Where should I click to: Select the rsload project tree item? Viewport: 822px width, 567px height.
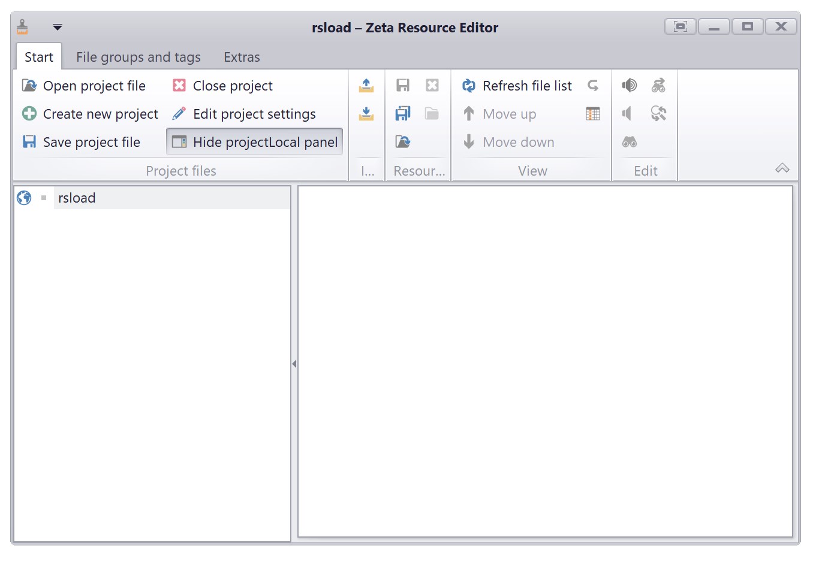coord(76,197)
